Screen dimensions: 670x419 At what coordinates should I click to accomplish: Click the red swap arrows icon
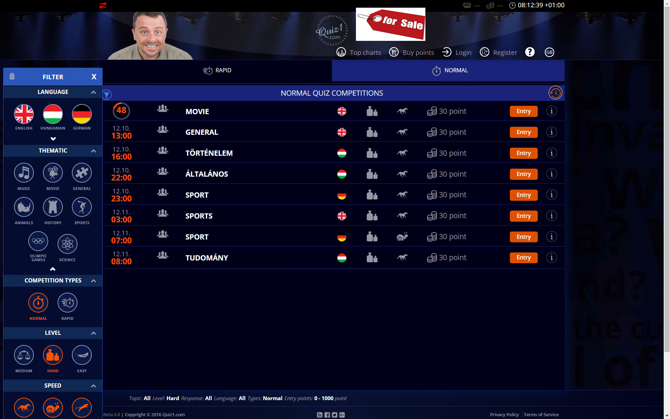pyautogui.click(x=103, y=5)
